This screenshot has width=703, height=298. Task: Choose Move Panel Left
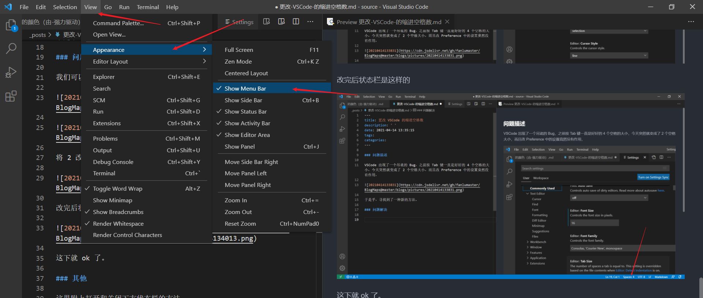click(272, 173)
